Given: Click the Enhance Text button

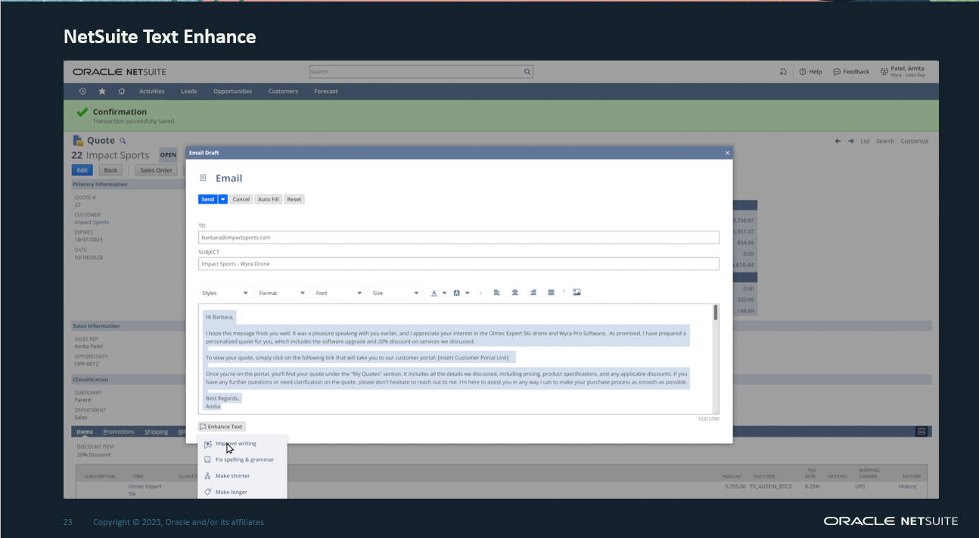Looking at the screenshot, I should pos(222,427).
